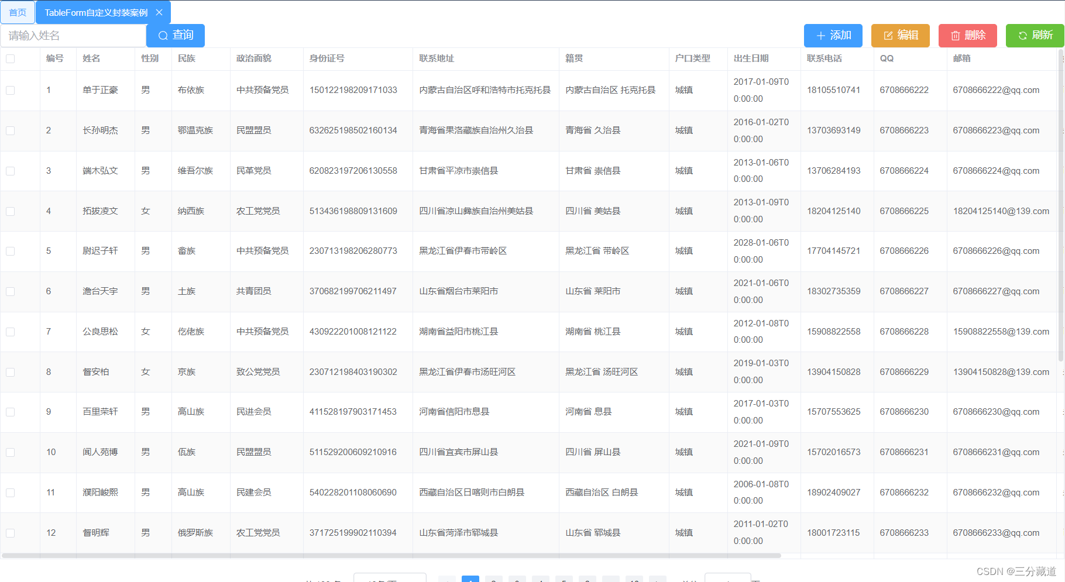1065x582 pixels.
Task: Click QQ number 6708666230
Action: point(904,412)
